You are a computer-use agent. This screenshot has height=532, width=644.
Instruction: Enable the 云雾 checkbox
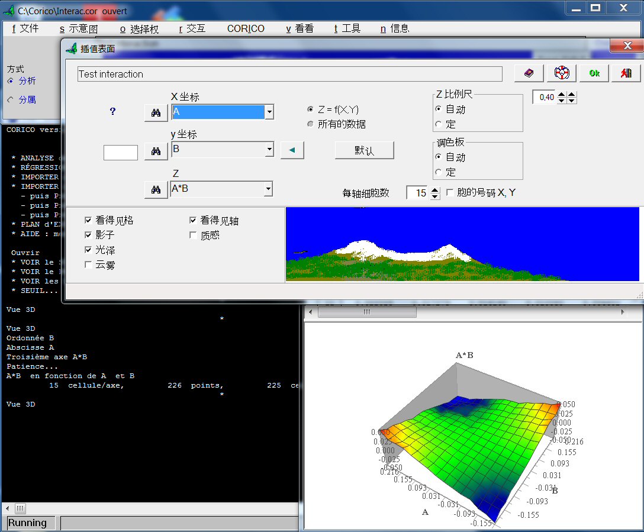coord(88,265)
